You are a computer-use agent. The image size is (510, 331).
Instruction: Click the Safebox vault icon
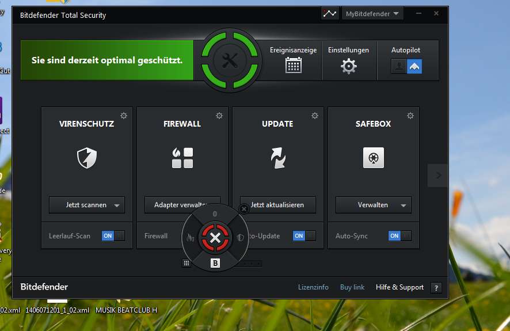tap(374, 158)
